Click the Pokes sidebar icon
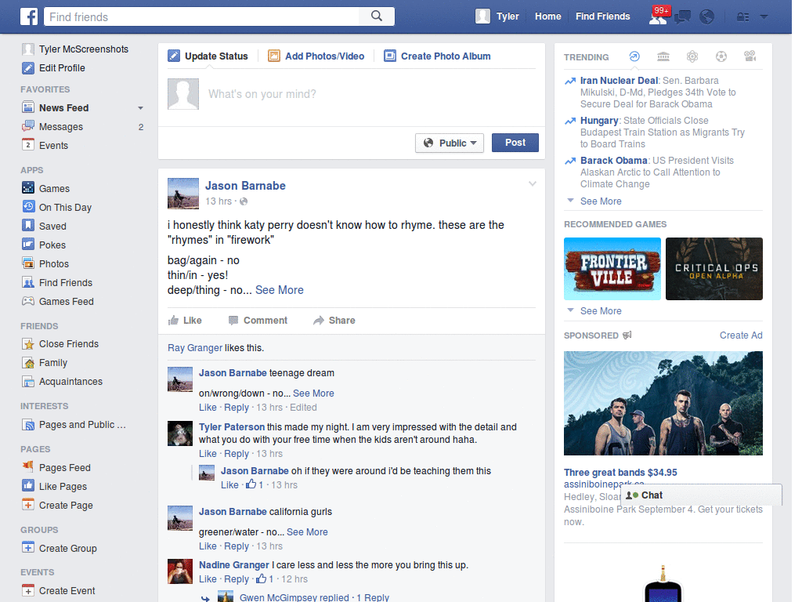Screen dimensions: 802x602 point(28,245)
